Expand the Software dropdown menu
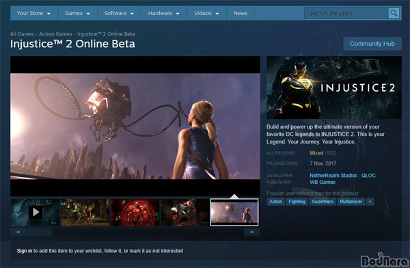The width and height of the screenshot is (410, 268). [x=119, y=13]
